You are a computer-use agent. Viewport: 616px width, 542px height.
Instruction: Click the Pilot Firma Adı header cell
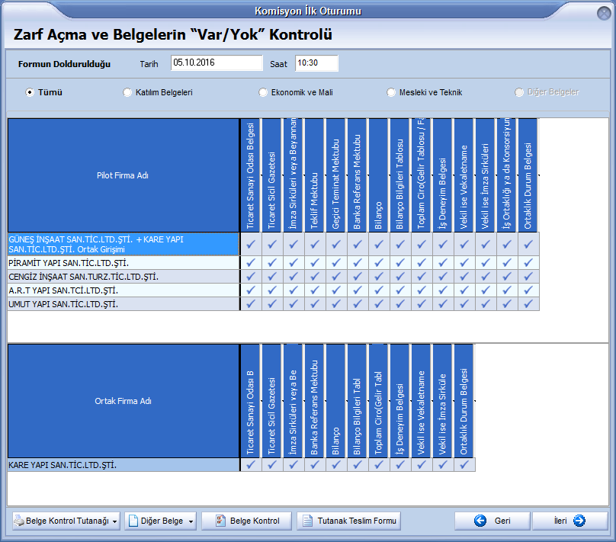(123, 175)
